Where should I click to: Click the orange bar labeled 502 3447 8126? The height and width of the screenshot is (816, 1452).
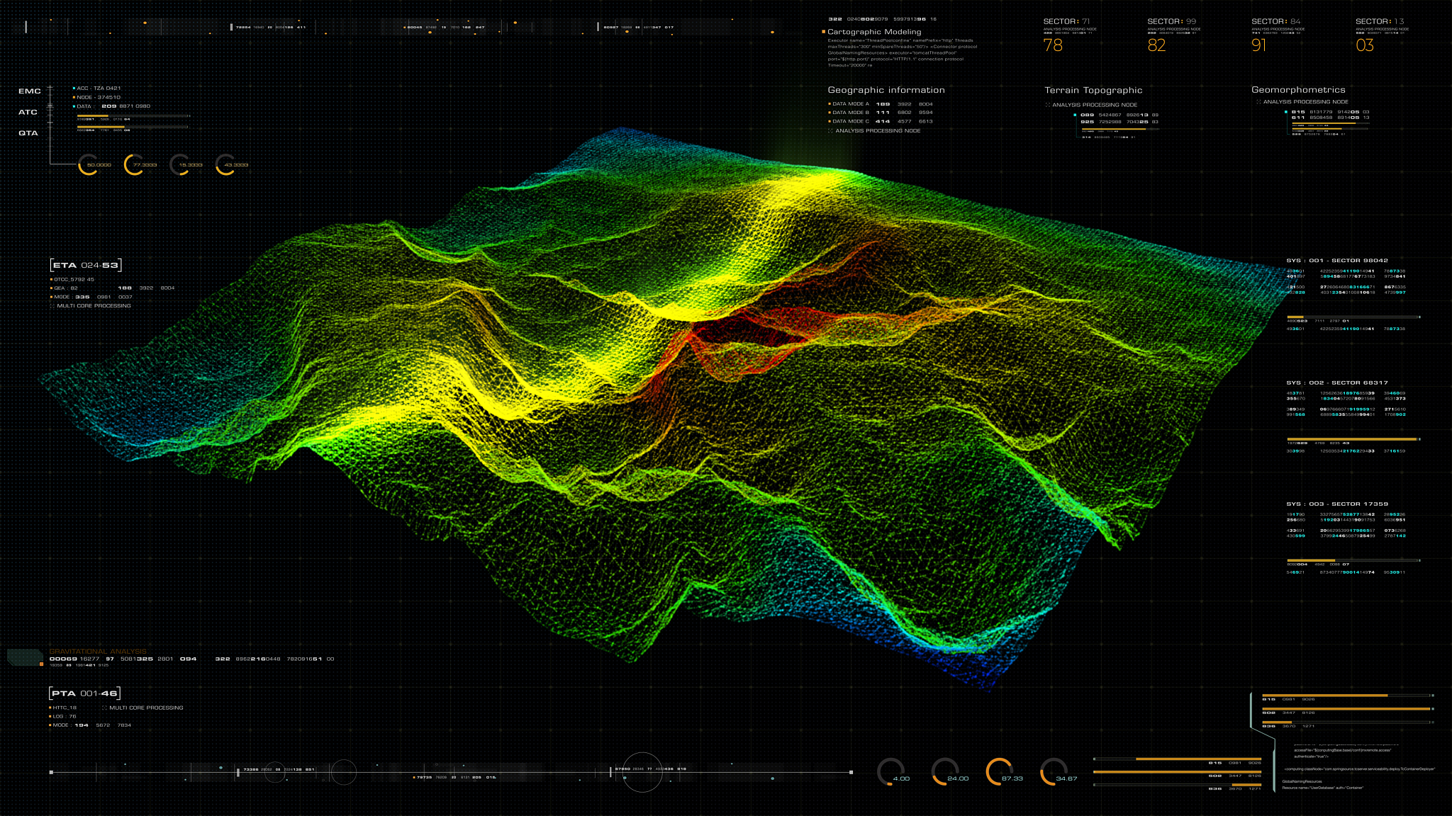click(x=1346, y=708)
